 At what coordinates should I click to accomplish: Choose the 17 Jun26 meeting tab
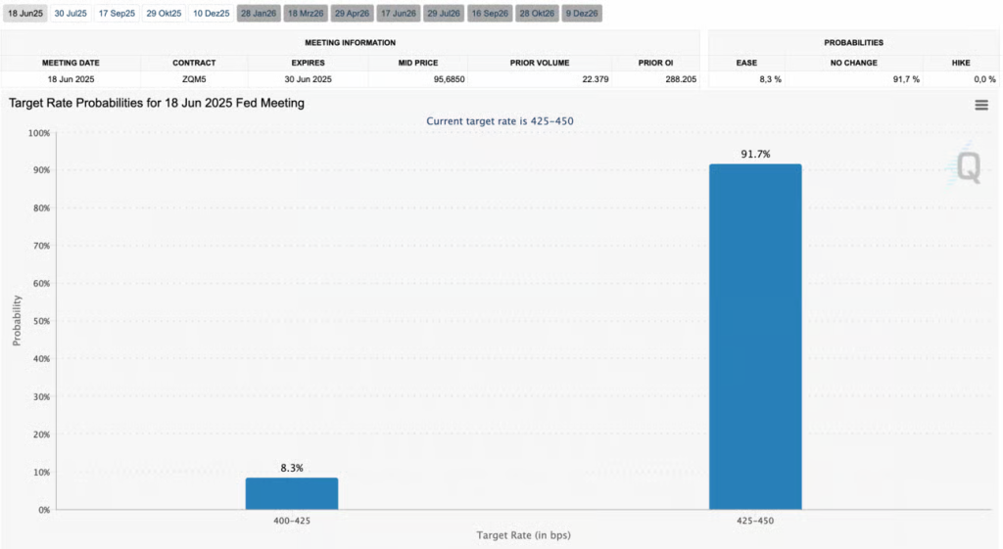pyautogui.click(x=398, y=14)
